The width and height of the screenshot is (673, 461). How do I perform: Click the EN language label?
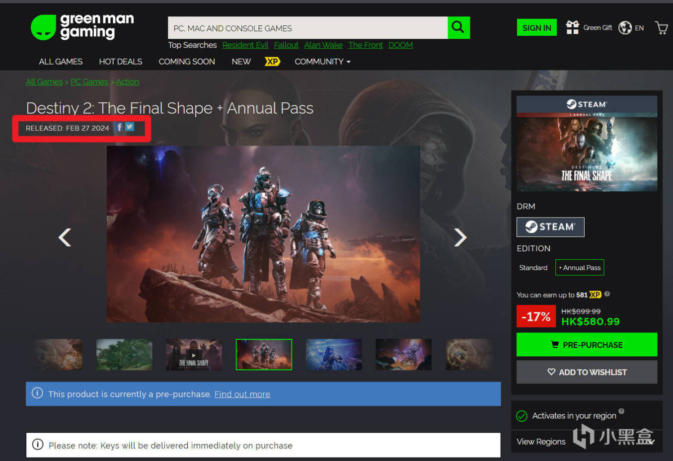point(639,28)
